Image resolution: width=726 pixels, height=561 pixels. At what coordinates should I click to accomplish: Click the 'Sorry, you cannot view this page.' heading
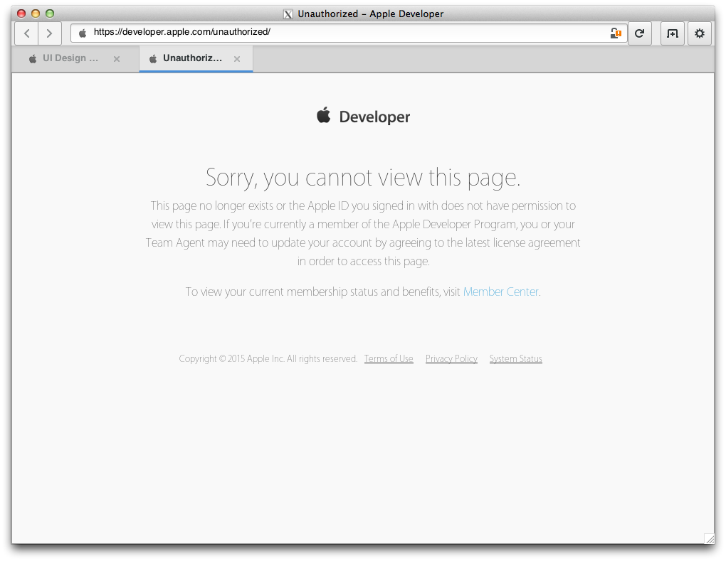(x=363, y=178)
